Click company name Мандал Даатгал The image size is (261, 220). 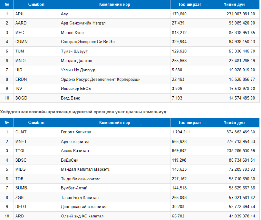pos(77,61)
